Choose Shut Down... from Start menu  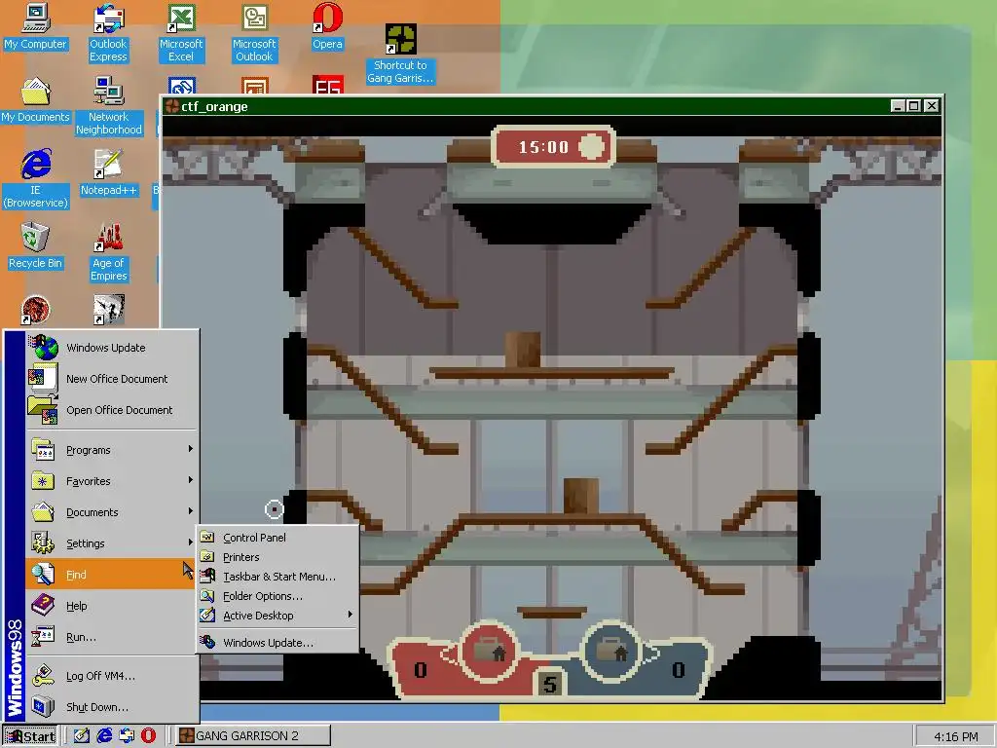113,707
